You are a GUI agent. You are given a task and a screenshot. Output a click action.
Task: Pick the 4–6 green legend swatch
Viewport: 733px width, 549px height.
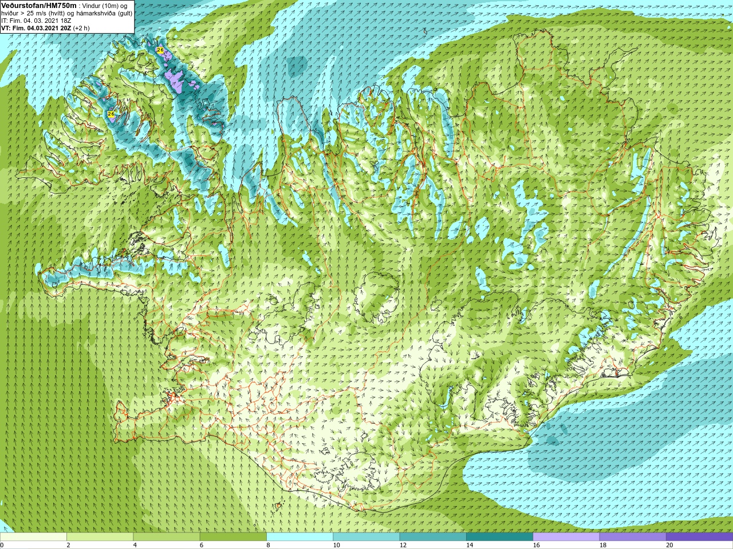[x=167, y=537]
